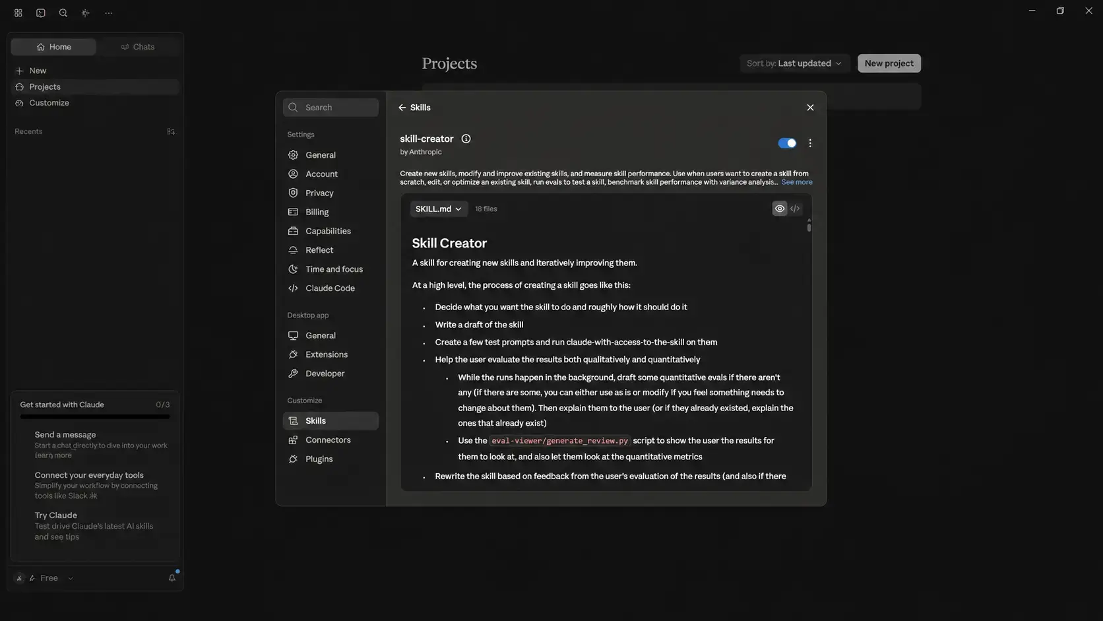Click the New project button

[889, 63]
